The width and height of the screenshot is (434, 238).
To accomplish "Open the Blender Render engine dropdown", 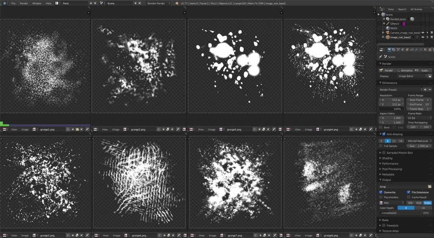I will 158,3.
